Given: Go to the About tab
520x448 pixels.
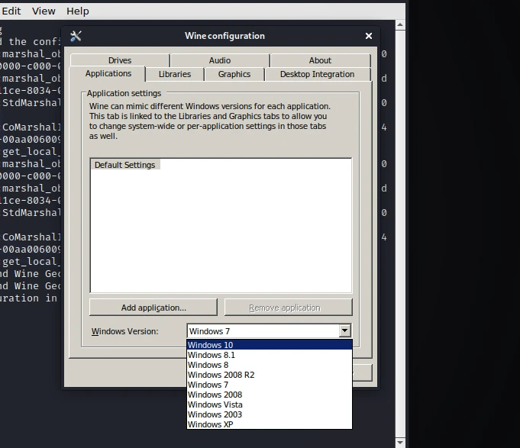Looking at the screenshot, I should pos(320,60).
